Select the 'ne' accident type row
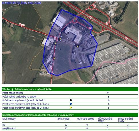 click(70, 125)
